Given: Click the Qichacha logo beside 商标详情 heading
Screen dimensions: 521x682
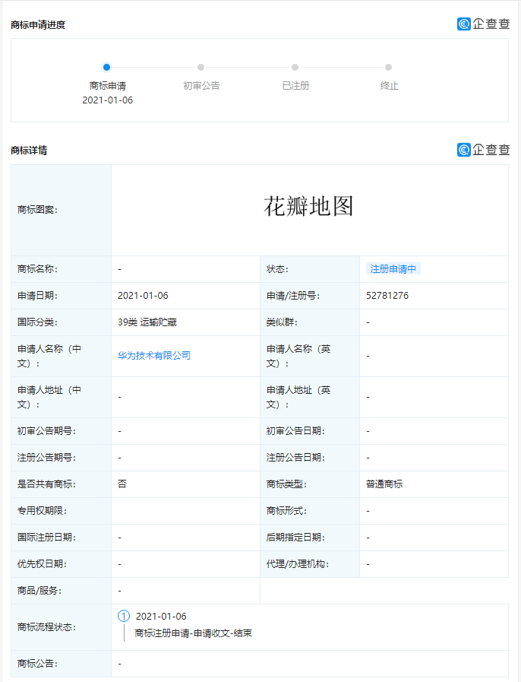Looking at the screenshot, I should click(x=483, y=150).
